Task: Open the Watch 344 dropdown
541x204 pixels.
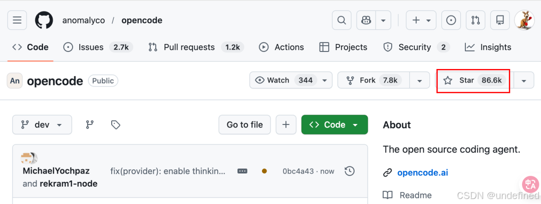Action: click(x=291, y=80)
